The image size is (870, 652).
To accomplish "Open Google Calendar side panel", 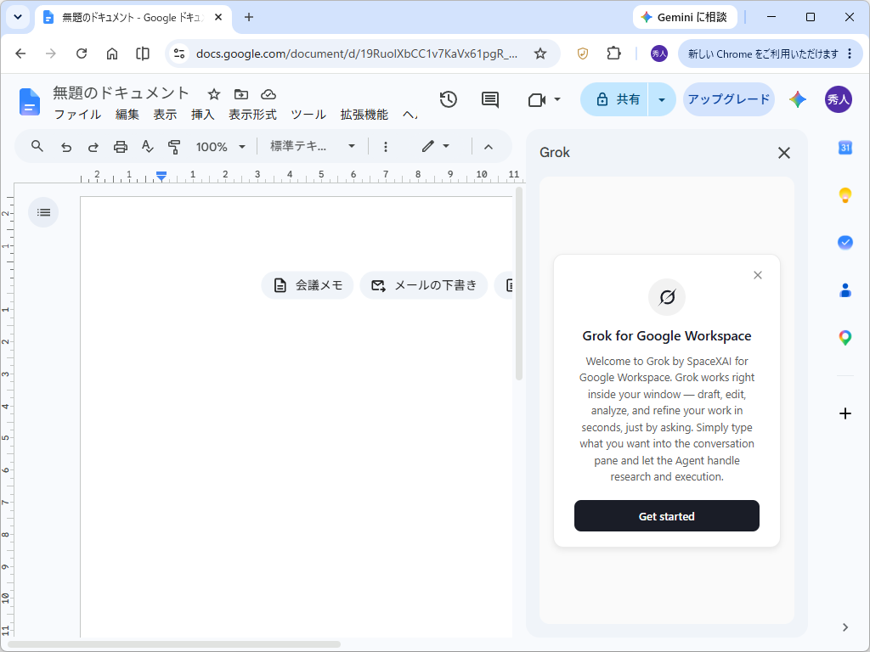I will coord(845,148).
